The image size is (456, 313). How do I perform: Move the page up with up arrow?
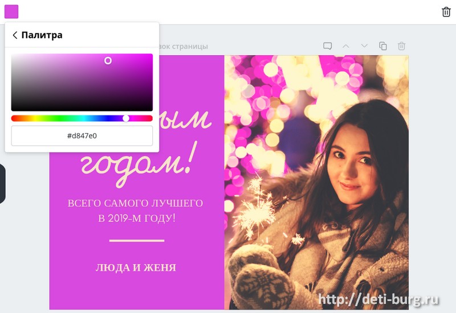345,46
